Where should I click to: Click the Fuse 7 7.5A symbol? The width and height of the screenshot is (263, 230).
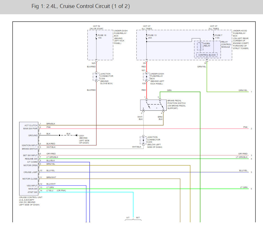pos(214,37)
